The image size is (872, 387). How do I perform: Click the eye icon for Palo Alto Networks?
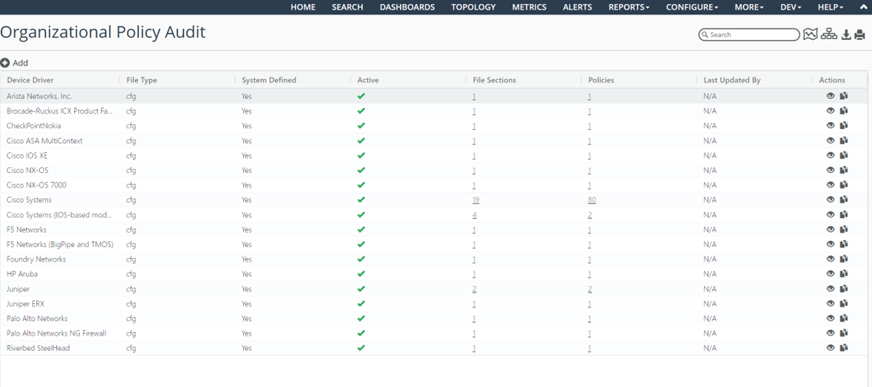[x=831, y=318]
